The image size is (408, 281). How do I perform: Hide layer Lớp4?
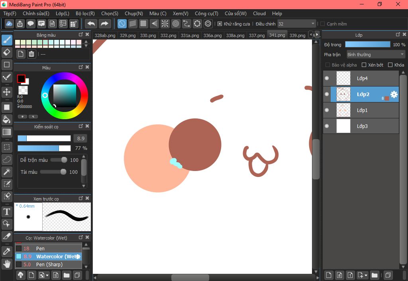point(327,78)
